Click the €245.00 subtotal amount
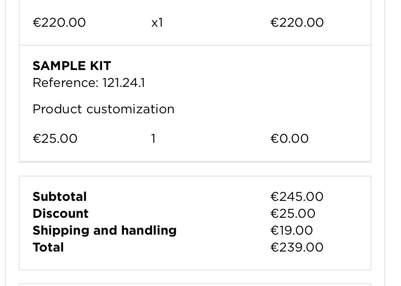 (297, 197)
